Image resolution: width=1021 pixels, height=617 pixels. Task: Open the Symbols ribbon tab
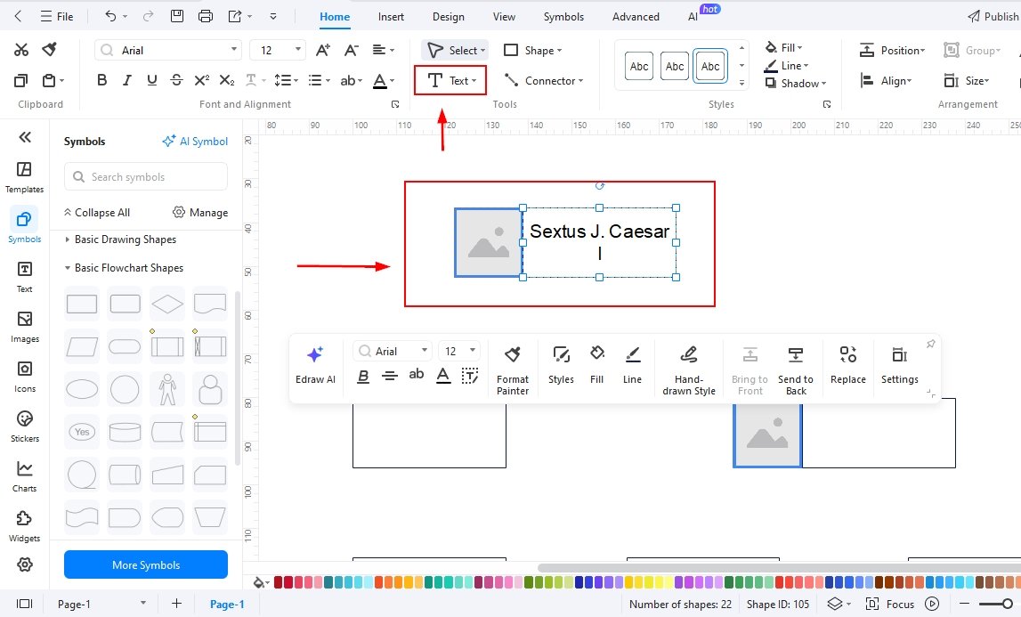click(563, 16)
